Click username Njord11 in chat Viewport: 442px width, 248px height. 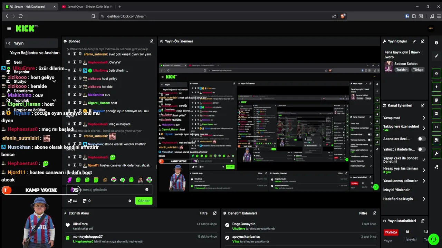(x=93, y=165)
